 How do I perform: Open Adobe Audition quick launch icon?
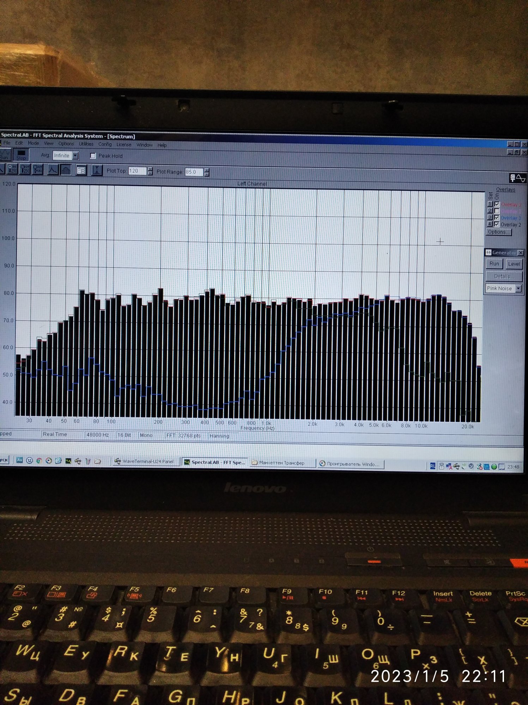[x=20, y=460]
